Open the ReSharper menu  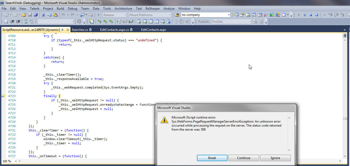click(153, 9)
